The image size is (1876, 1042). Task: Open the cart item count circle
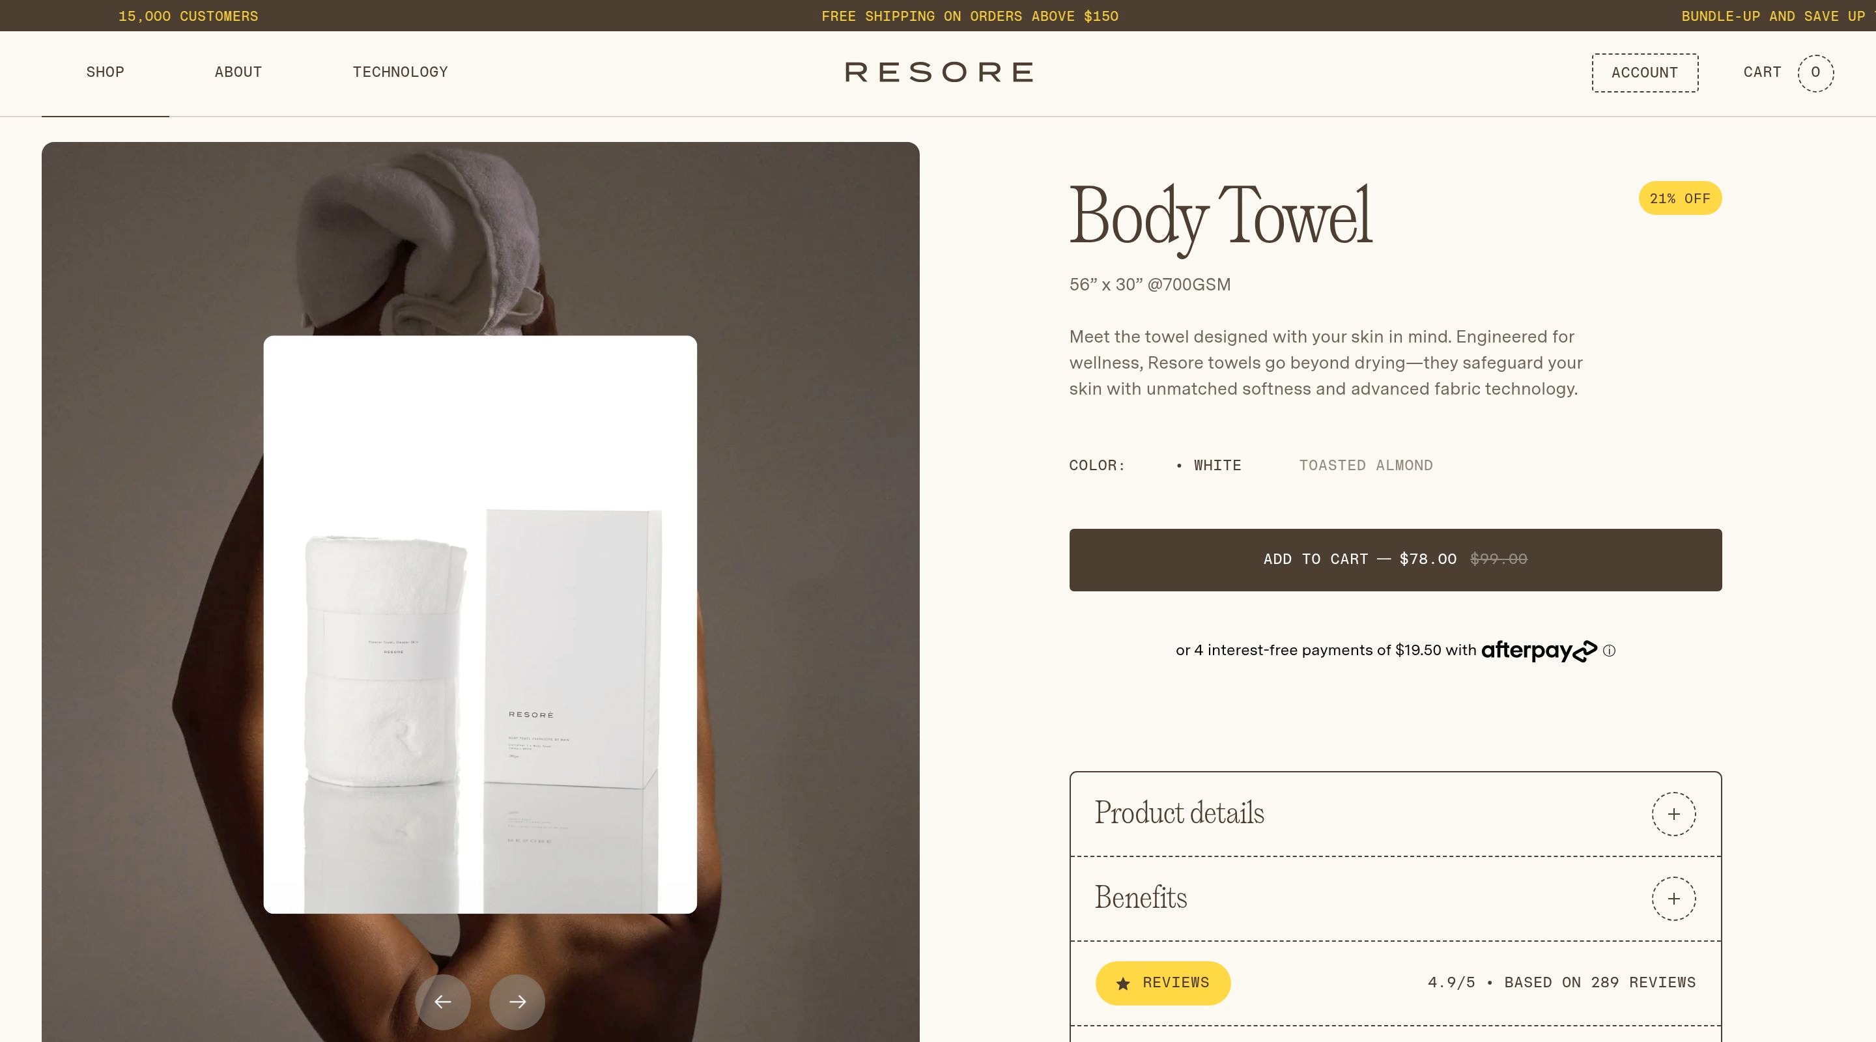(1815, 73)
